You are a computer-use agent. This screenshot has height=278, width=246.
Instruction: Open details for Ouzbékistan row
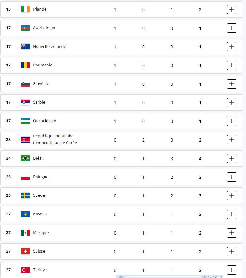click(232, 121)
